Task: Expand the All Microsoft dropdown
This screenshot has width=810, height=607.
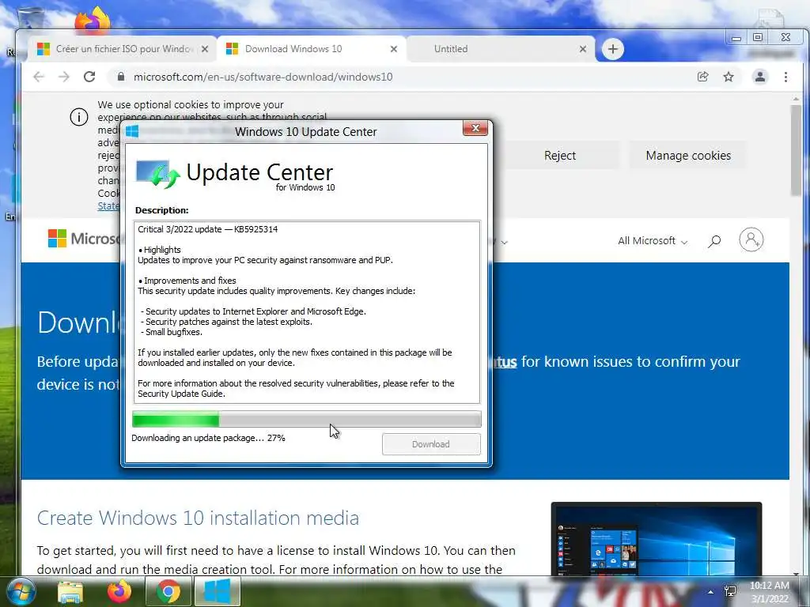Action: click(x=653, y=240)
